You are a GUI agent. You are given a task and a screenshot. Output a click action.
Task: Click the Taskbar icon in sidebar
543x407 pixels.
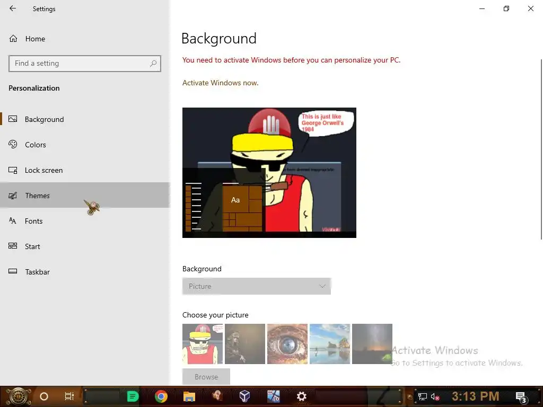(x=13, y=271)
